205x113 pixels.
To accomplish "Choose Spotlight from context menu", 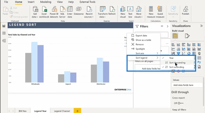I will point(143,49).
